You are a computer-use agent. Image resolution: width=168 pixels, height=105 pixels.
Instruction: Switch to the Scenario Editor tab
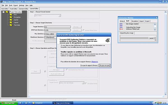point(24,9)
